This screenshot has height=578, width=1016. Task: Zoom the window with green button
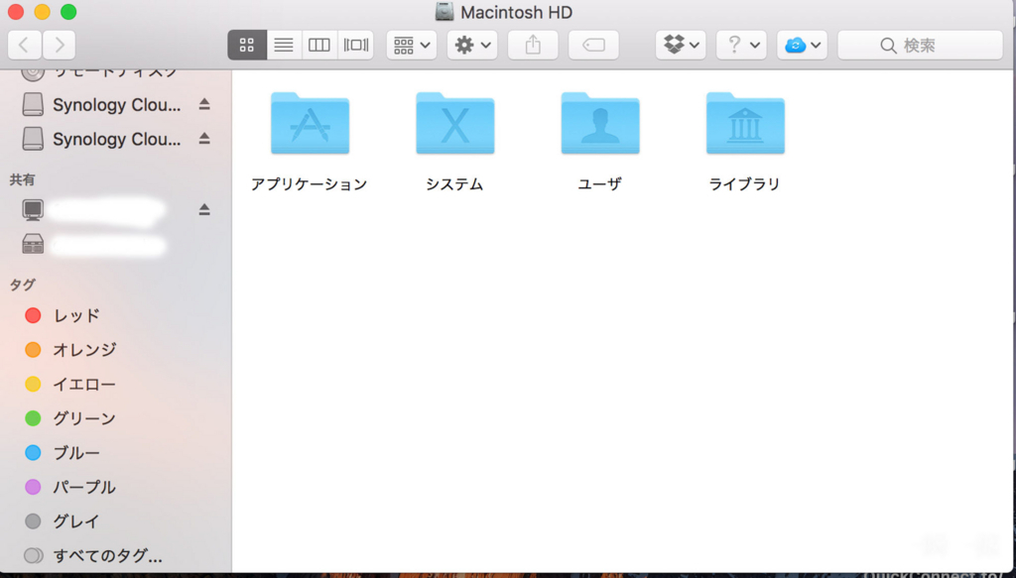tap(68, 12)
